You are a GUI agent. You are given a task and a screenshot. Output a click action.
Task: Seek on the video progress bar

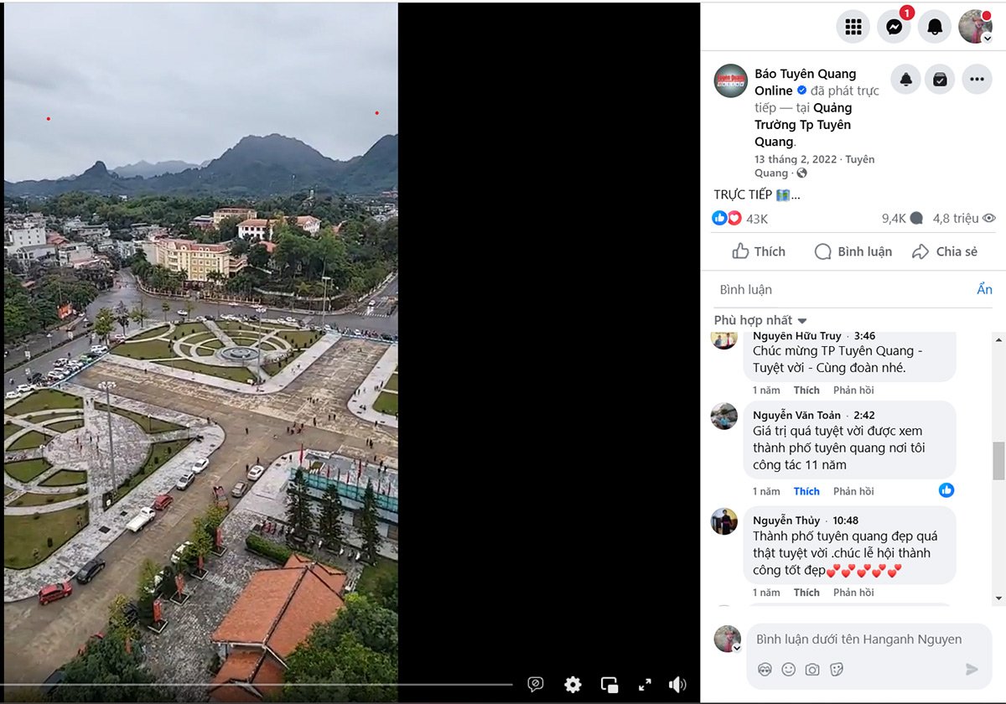click(x=260, y=685)
